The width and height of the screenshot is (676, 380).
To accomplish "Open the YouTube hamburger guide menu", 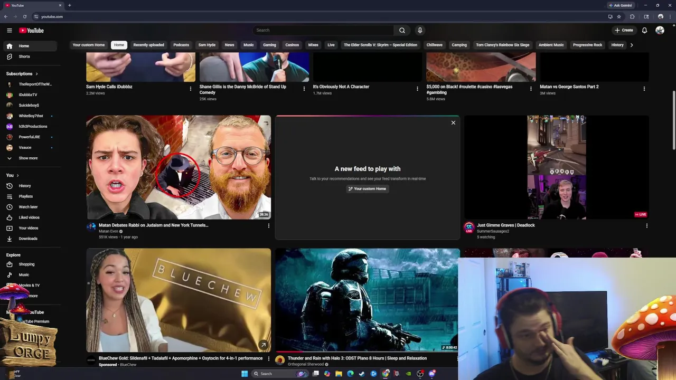I will (x=10, y=30).
